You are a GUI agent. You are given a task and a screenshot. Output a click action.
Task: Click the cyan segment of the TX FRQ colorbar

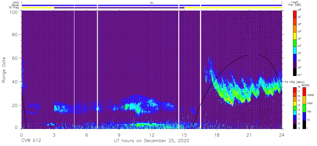click(x=295, y=112)
